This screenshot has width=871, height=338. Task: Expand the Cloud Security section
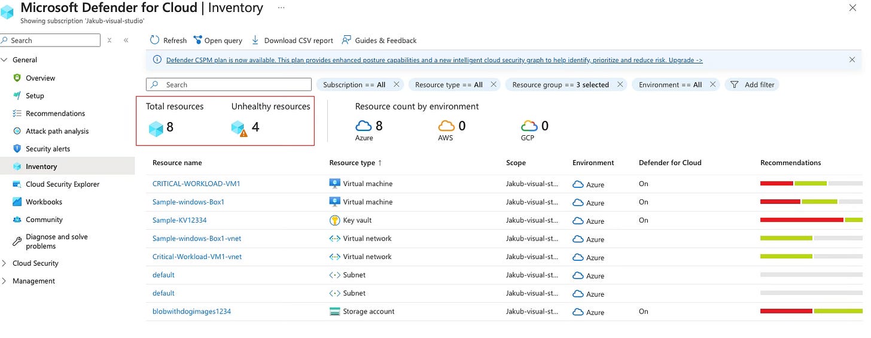(x=5, y=263)
